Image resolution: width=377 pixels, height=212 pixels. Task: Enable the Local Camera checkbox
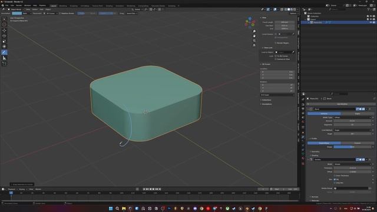click(276, 34)
